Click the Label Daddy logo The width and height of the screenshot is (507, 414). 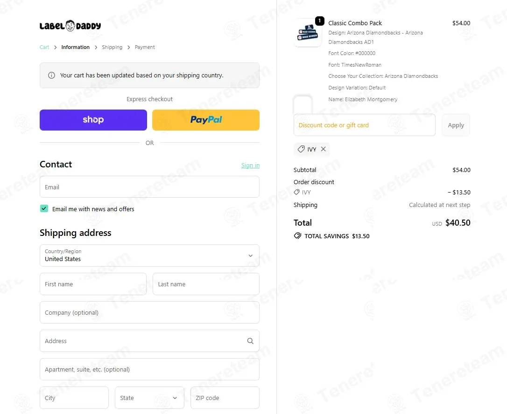pyautogui.click(x=70, y=26)
